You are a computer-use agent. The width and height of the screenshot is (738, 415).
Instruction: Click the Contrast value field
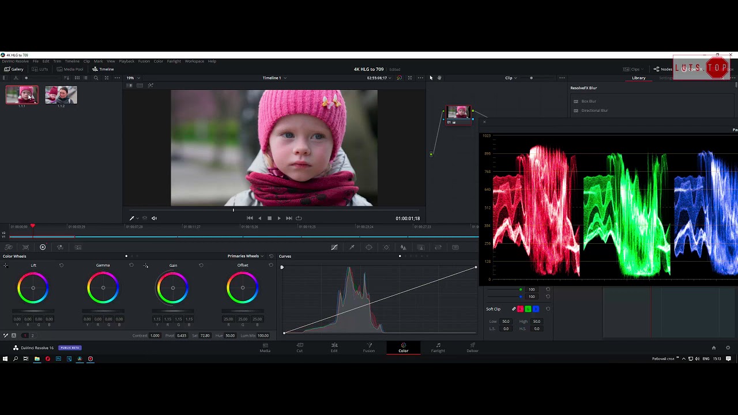point(155,335)
